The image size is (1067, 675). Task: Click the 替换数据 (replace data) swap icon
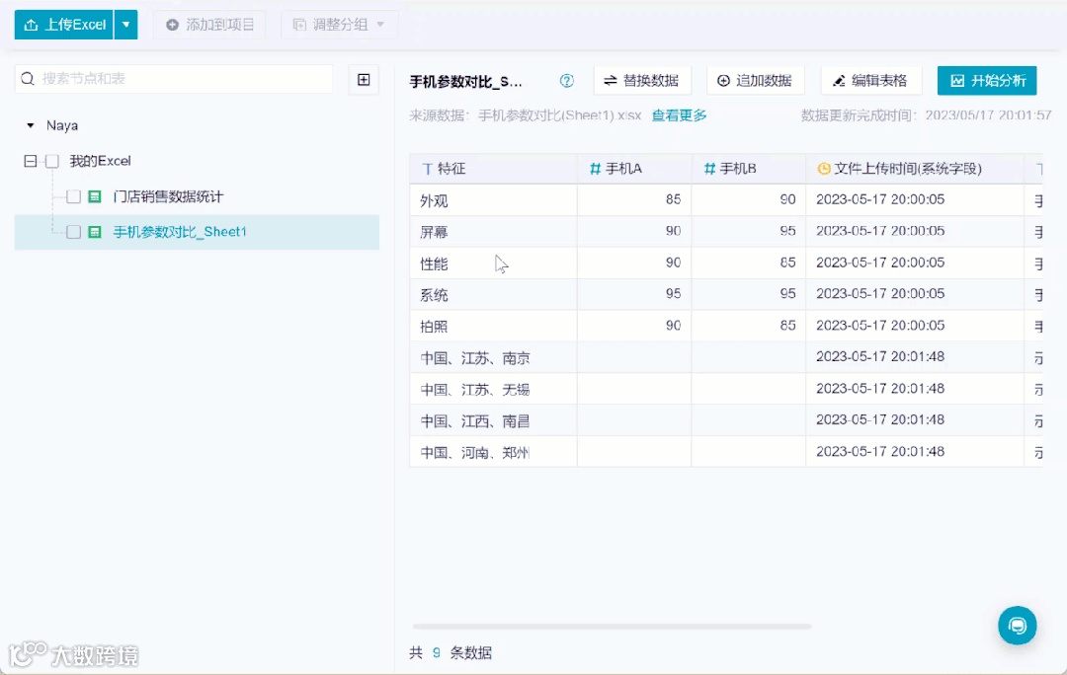[x=611, y=80]
